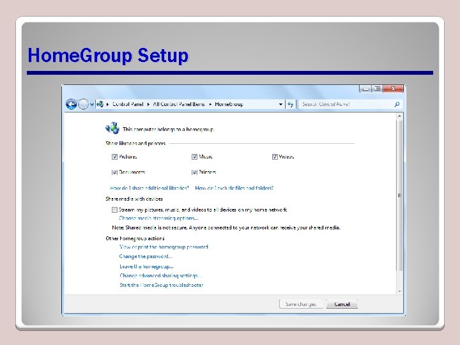Open How do I share additional libraries link
Screen dimensions: 460x345
point(149,188)
